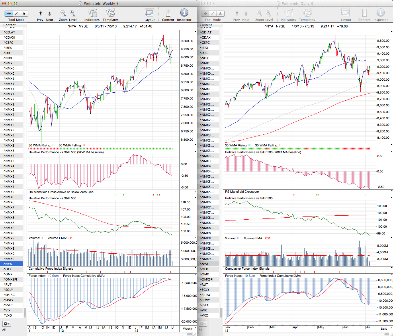Zoom out with minus magnifier in Weekly window
This screenshot has width=393, height=336.
point(63,13)
